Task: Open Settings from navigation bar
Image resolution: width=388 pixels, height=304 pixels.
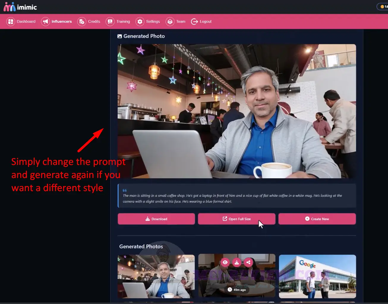Action: click(148, 21)
